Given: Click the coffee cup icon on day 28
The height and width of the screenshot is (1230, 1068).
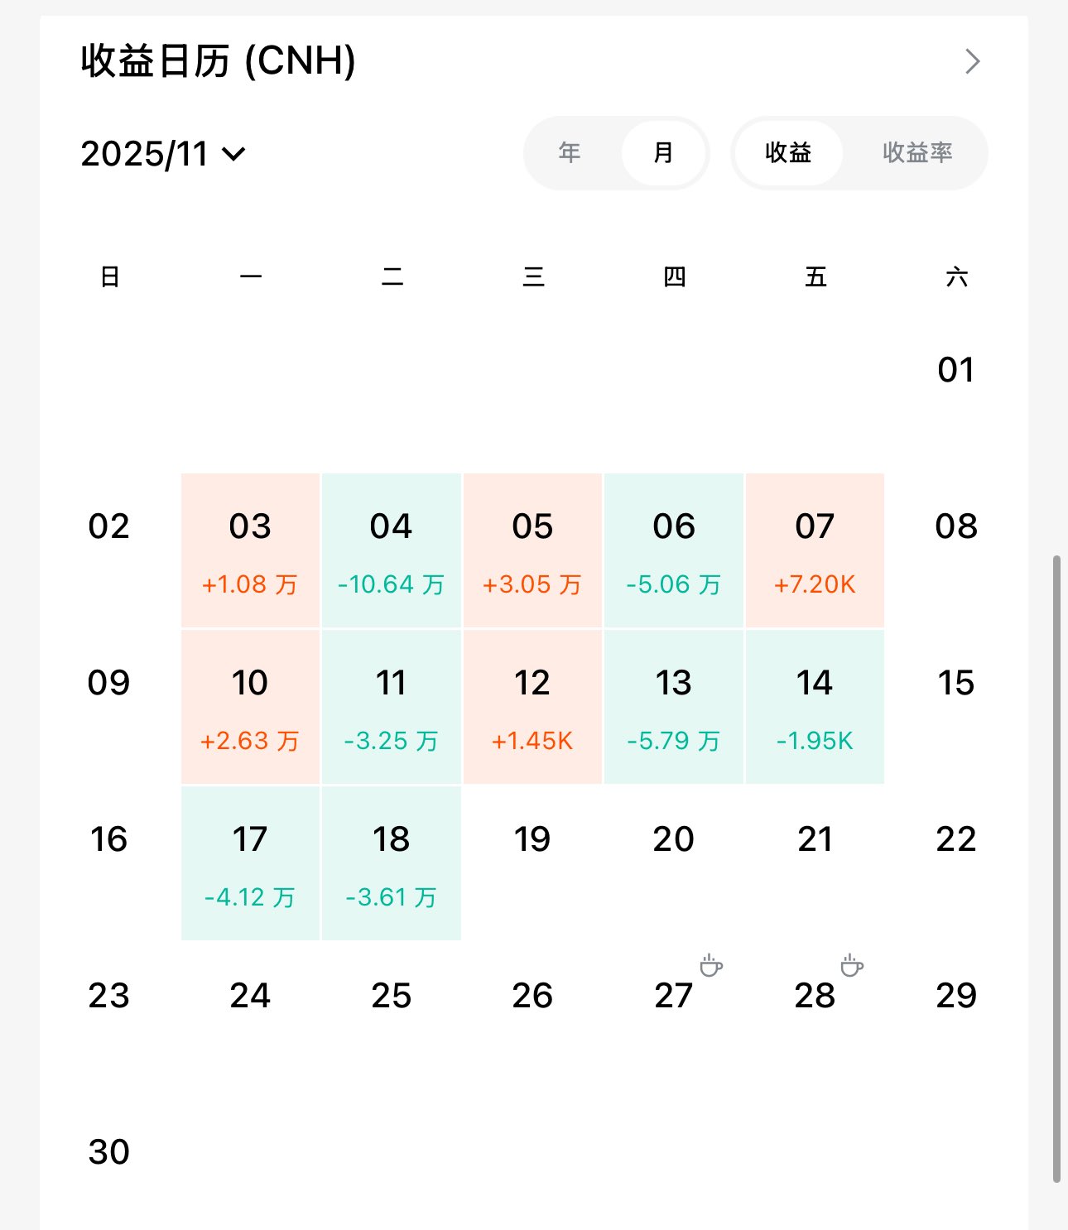Looking at the screenshot, I should coord(851,966).
